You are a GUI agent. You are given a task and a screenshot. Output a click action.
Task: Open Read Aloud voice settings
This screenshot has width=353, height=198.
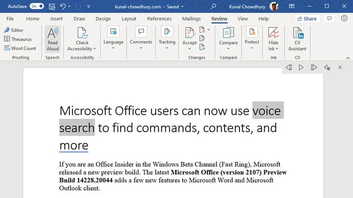(327, 67)
